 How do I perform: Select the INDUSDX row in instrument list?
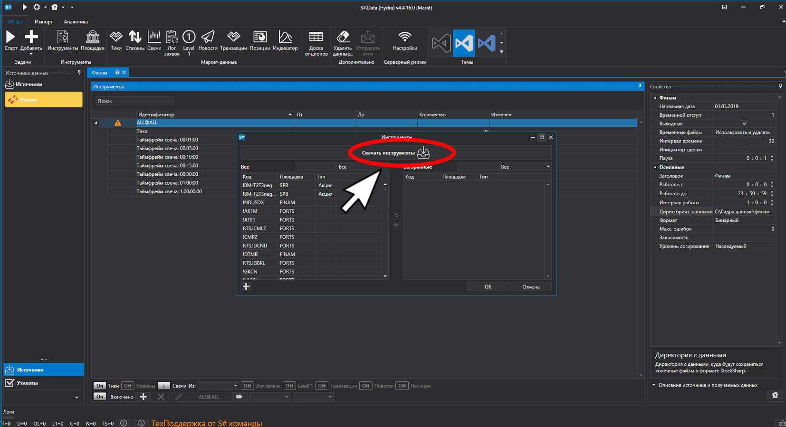pos(312,202)
